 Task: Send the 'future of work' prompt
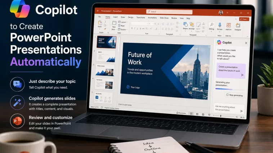[x=242, y=75]
